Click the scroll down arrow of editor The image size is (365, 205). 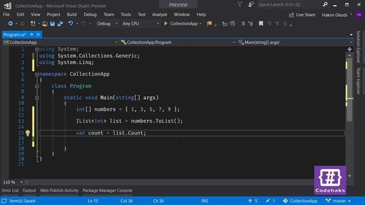pos(350,176)
